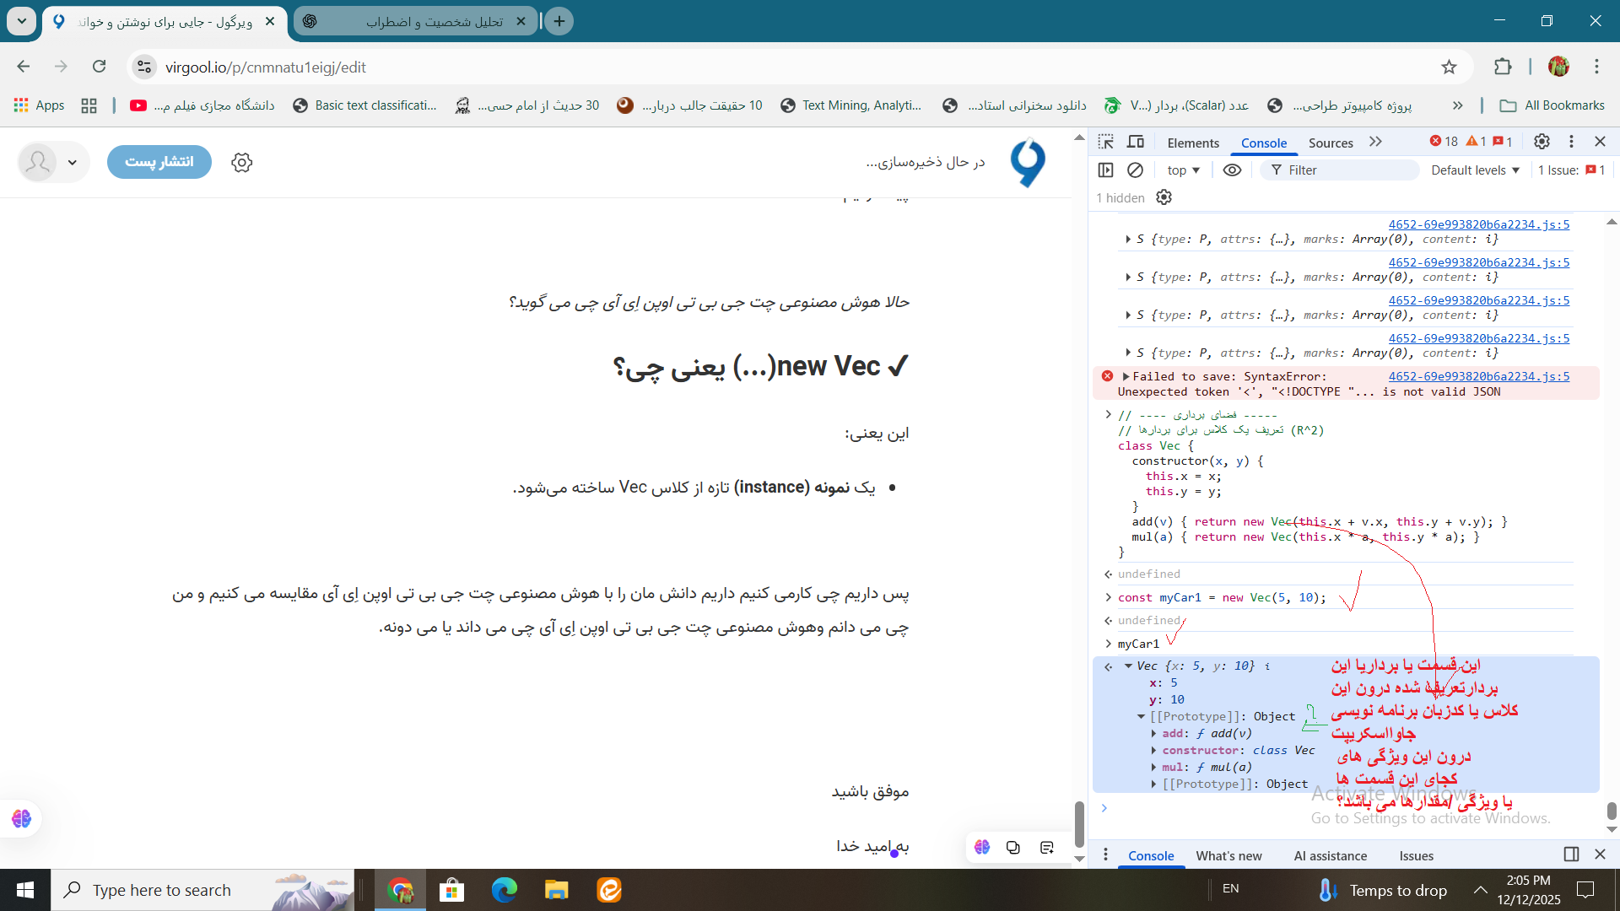Expand the Failed to save error message
The width and height of the screenshot is (1620, 911).
pyautogui.click(x=1126, y=376)
